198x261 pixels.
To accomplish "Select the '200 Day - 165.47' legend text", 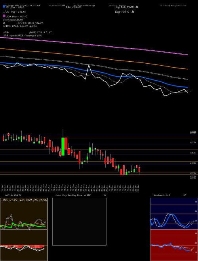I will point(17,16).
